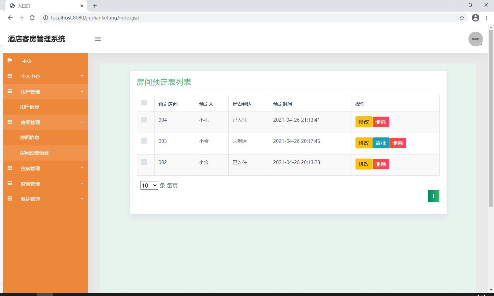The image size is (494, 296).
Task: Click the browser address bar URL
Action: point(95,18)
